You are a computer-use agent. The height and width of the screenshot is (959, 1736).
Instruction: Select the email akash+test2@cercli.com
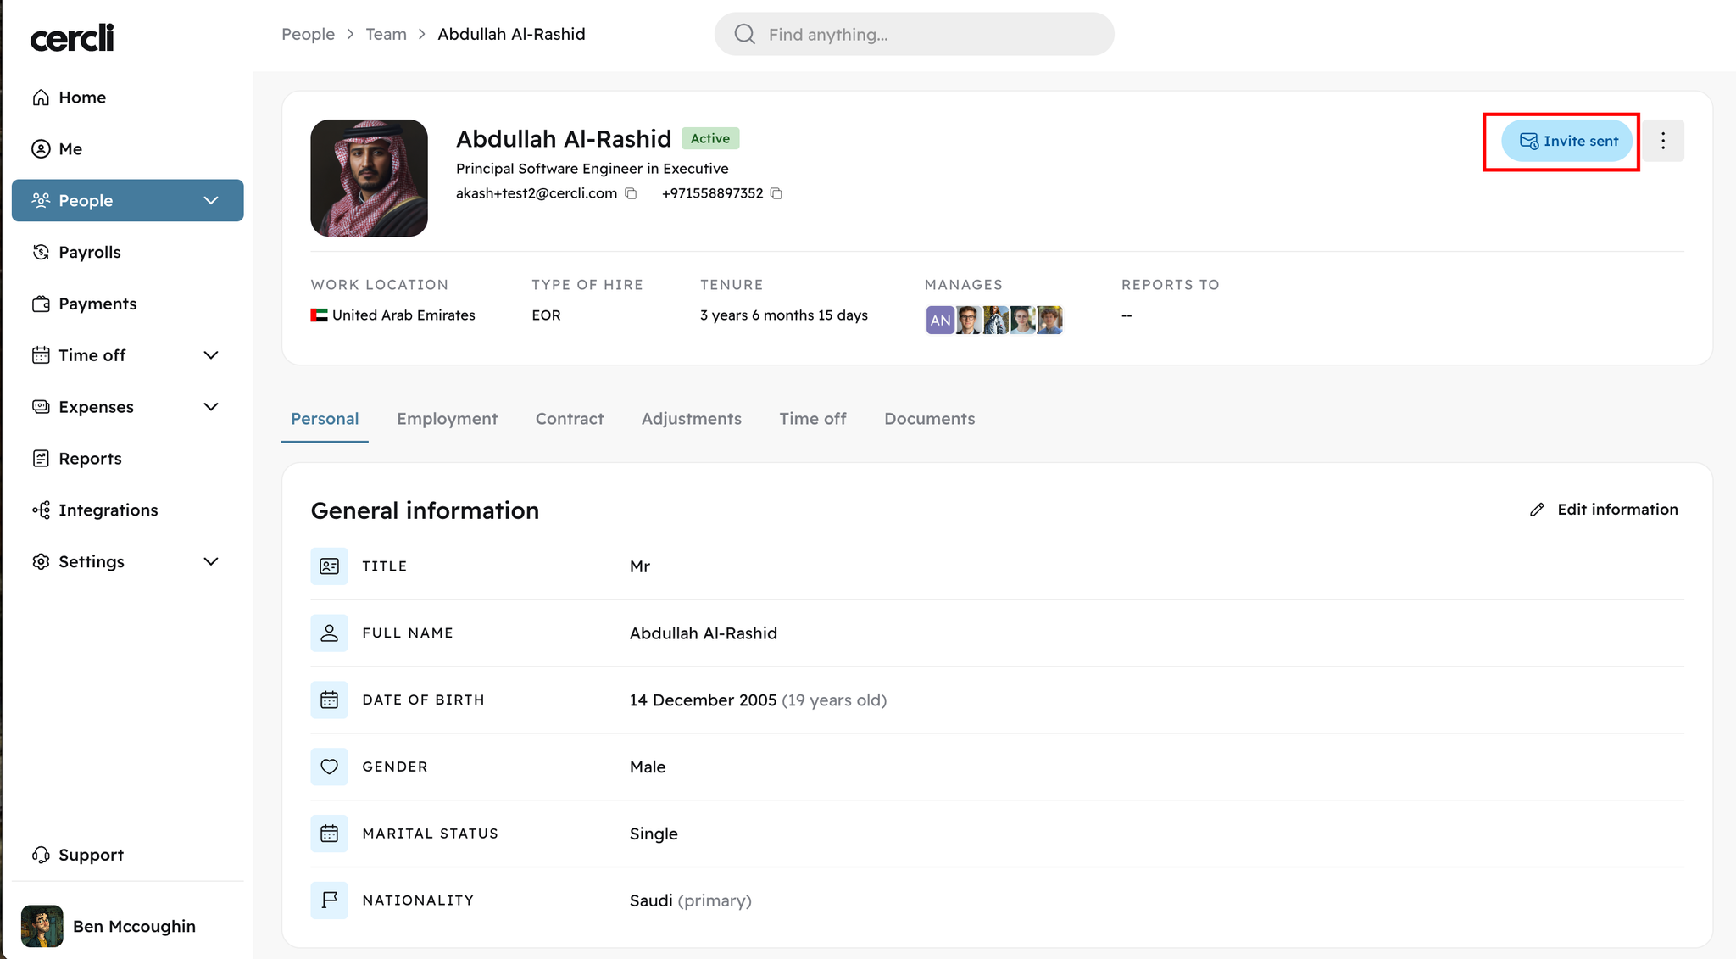click(537, 193)
